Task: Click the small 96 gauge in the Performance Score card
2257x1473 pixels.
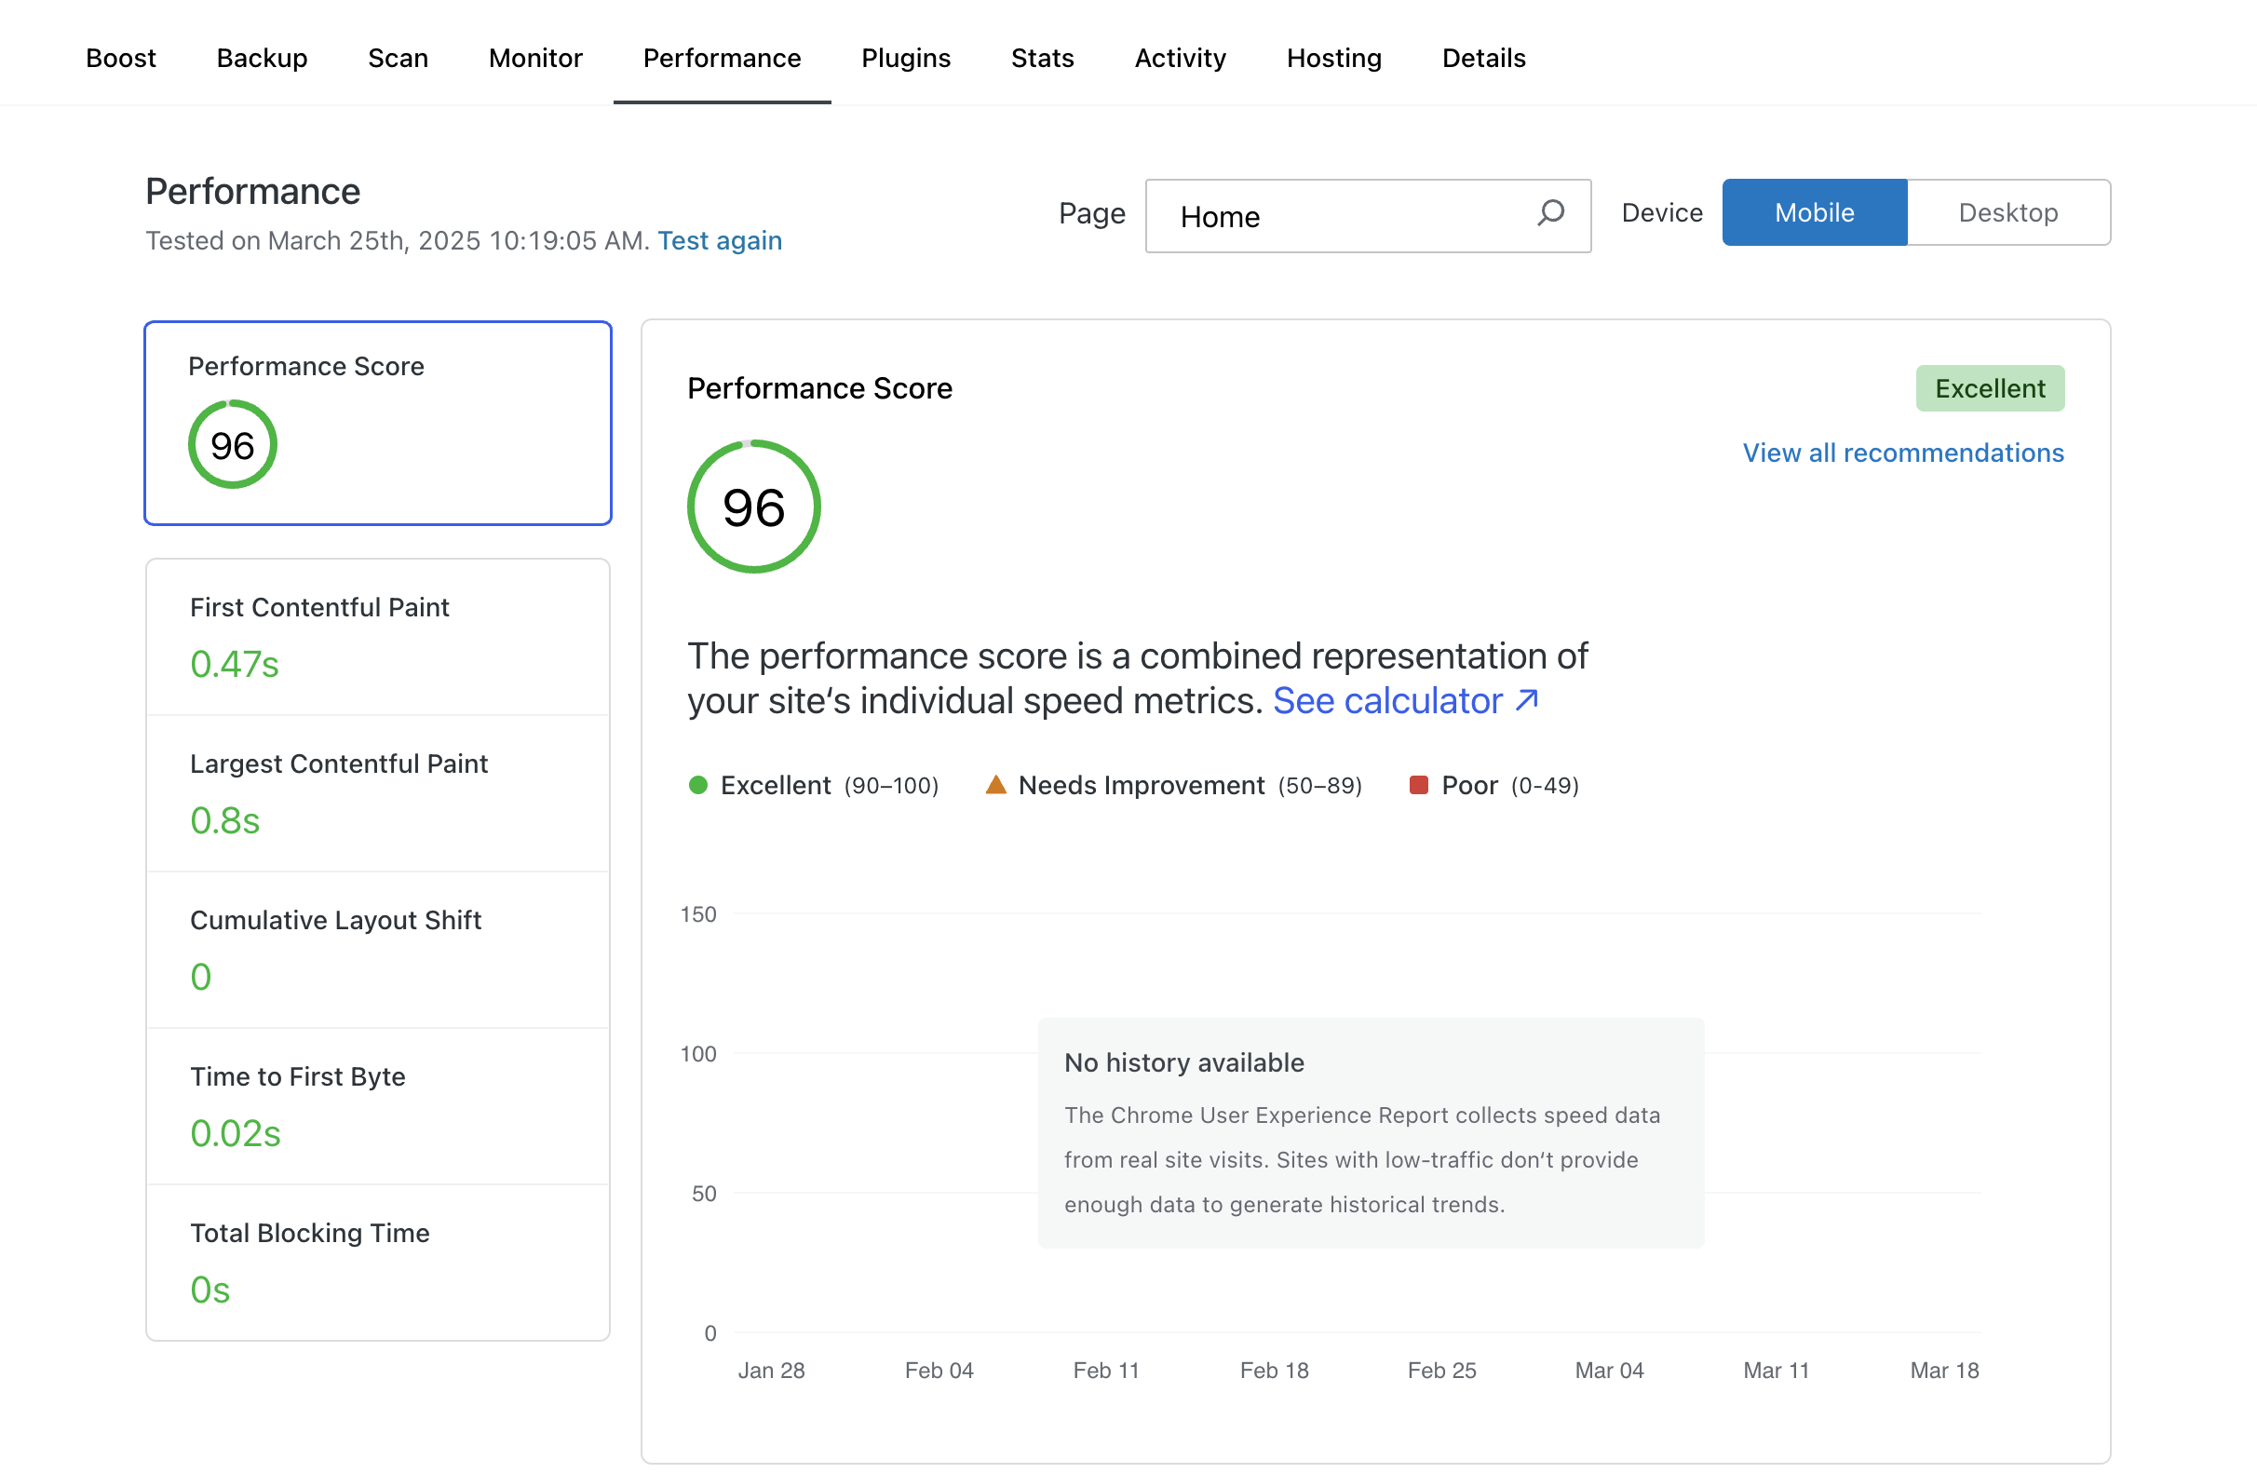Action: coord(233,445)
